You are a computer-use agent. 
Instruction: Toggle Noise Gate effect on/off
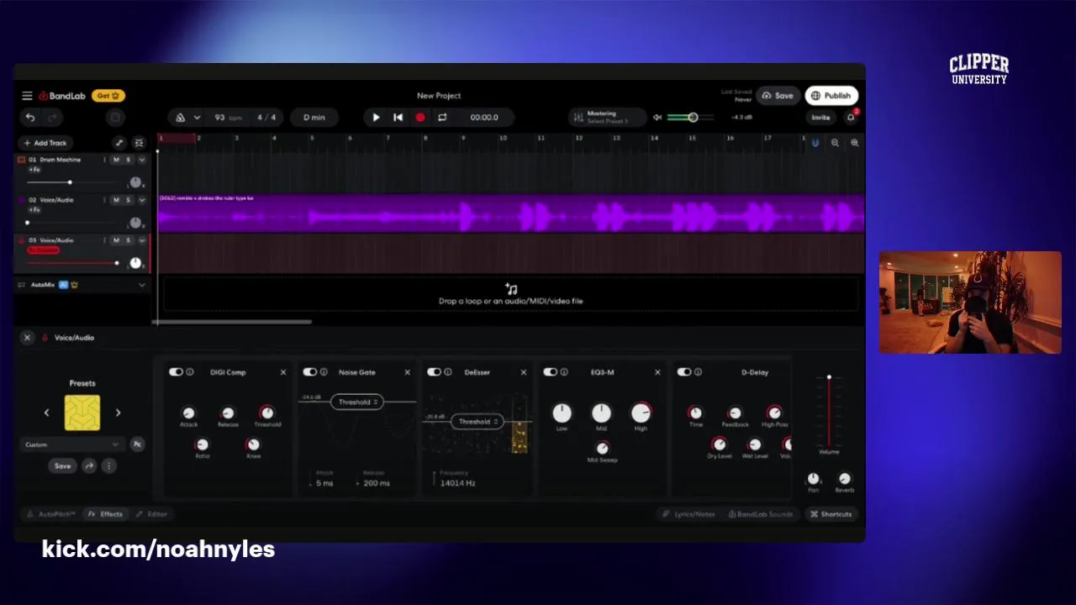pyautogui.click(x=309, y=372)
